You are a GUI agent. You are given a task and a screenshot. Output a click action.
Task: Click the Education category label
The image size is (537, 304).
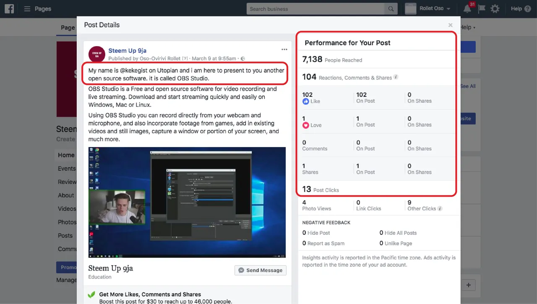click(x=100, y=277)
